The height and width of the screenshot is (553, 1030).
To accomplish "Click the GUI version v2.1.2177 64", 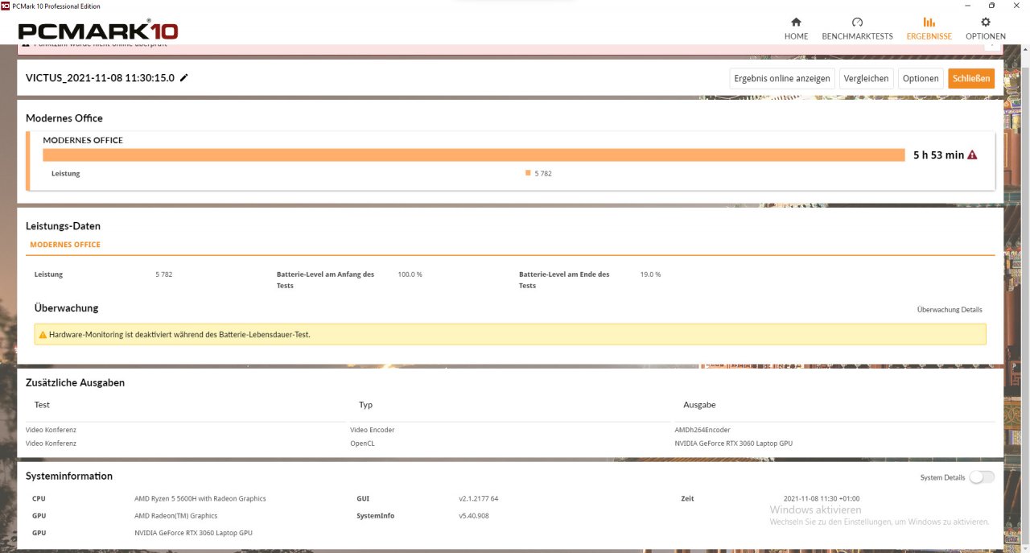I will pyautogui.click(x=479, y=499).
